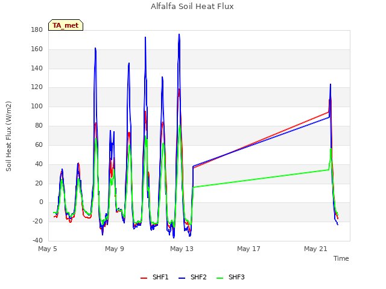
Task: Click the May 21 x-axis label
Action: (x=315, y=249)
